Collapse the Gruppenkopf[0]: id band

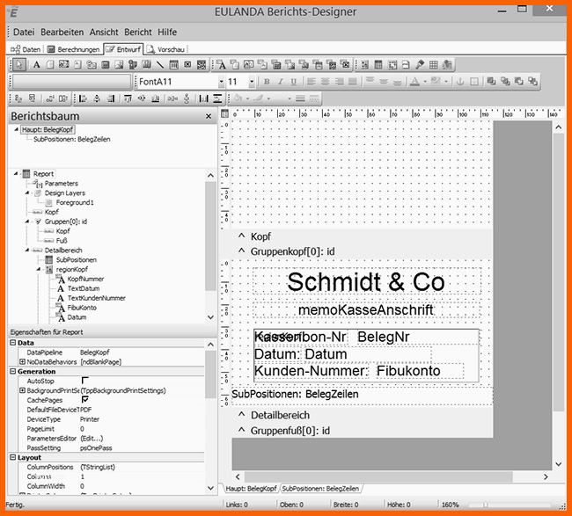242,251
